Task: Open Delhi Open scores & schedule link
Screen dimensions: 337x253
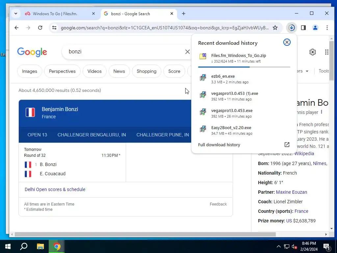Action: coord(55,189)
